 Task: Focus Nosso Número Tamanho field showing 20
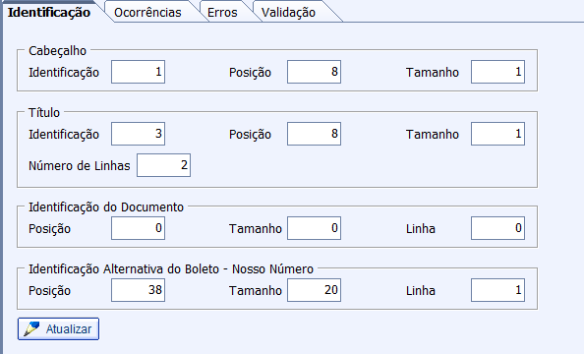click(314, 290)
